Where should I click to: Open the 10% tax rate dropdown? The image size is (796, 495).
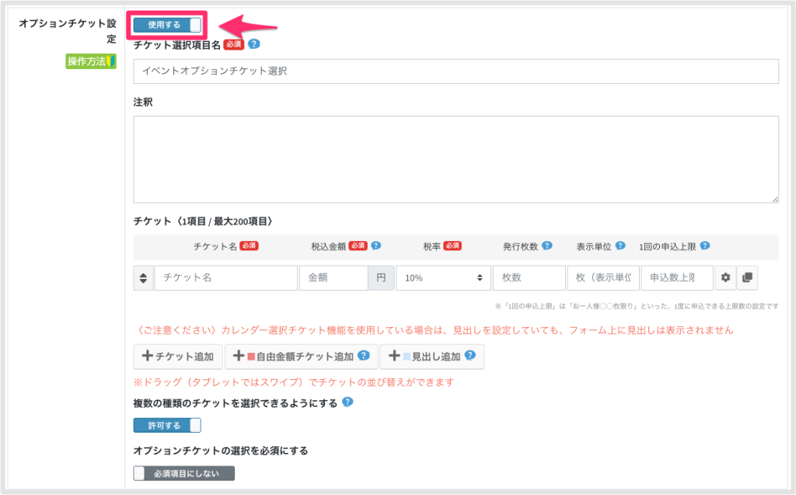tap(443, 277)
